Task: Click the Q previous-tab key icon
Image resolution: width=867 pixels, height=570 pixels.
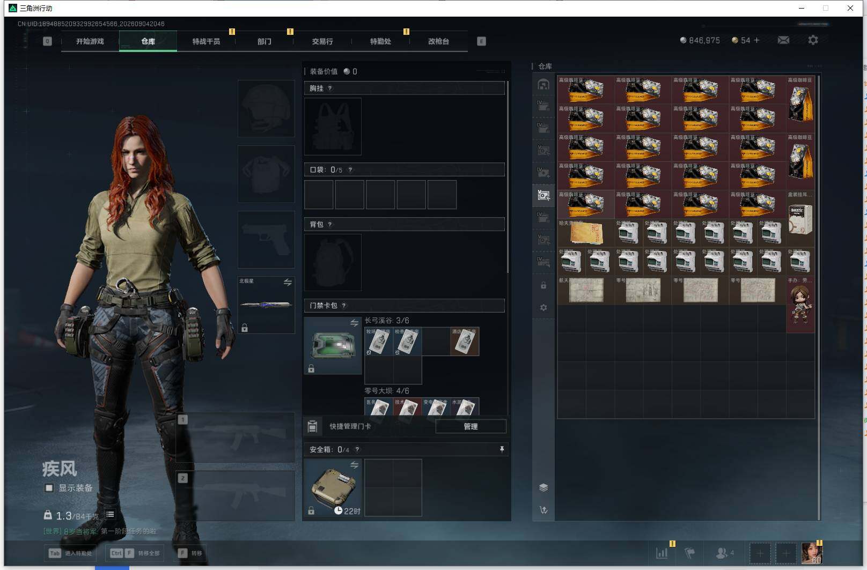Action: 47,41
